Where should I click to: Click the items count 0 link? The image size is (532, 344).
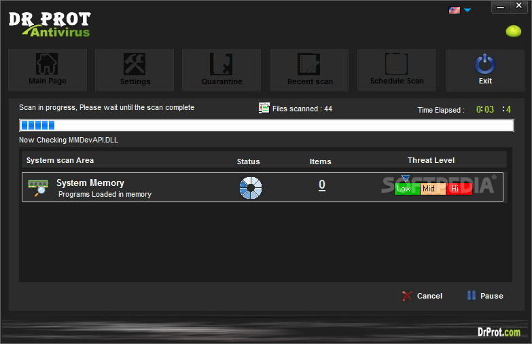point(322,185)
